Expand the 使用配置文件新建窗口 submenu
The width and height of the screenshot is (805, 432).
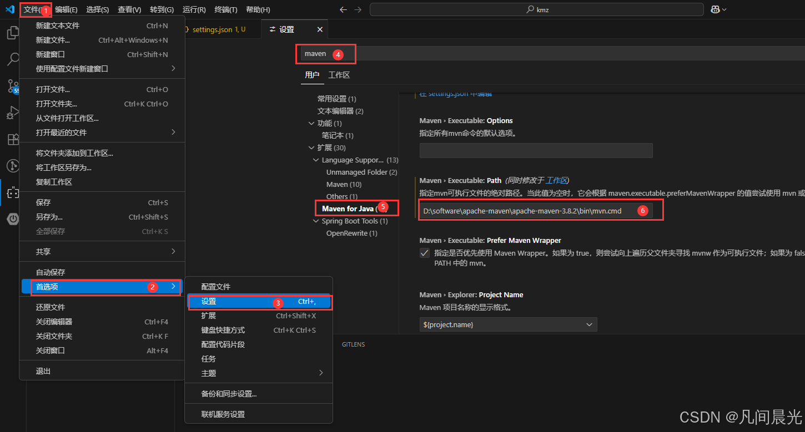point(102,69)
